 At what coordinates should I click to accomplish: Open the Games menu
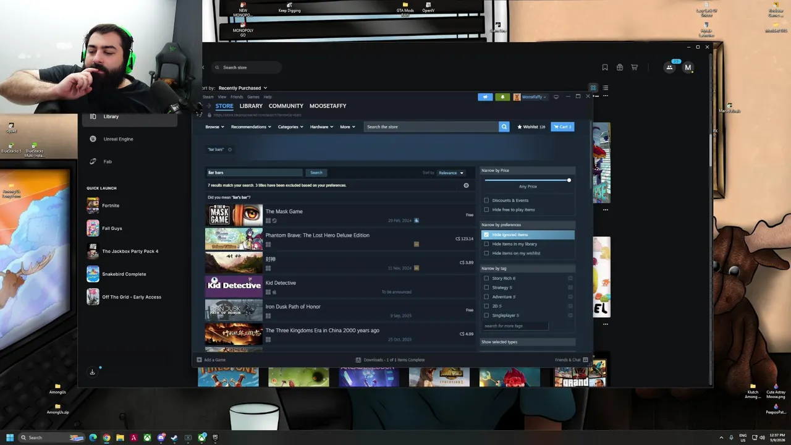[x=253, y=97]
